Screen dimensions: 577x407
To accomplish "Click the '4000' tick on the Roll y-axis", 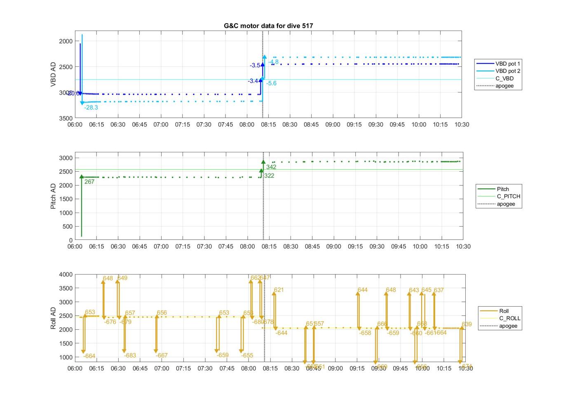I will point(66,274).
